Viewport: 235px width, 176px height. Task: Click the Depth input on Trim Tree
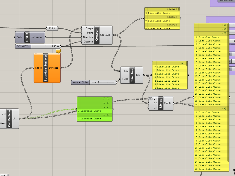(x=125, y=79)
